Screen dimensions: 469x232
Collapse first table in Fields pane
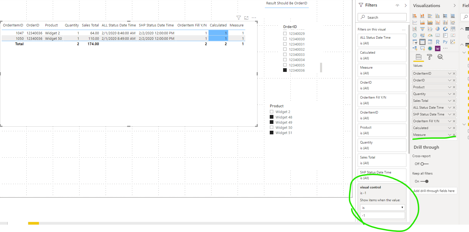pyautogui.click(x=462, y=29)
